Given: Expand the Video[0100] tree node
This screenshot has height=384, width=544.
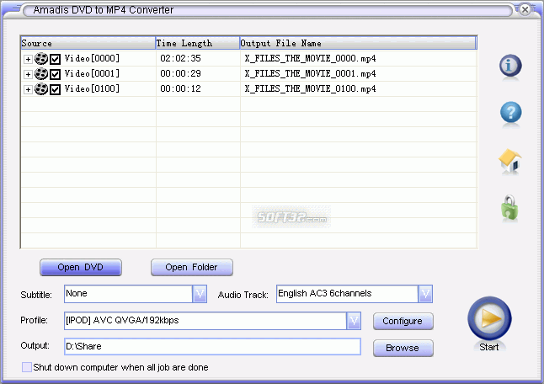Looking at the screenshot, I should coord(28,89).
